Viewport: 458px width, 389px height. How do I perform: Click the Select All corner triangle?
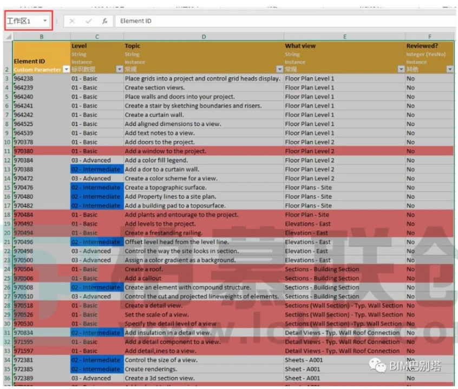(x=9, y=37)
